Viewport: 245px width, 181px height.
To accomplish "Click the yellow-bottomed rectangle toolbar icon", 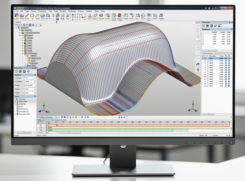I will (x=32, y=16).
